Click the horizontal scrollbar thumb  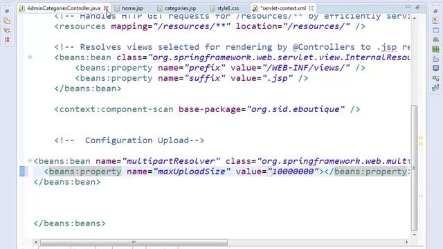[134, 242]
